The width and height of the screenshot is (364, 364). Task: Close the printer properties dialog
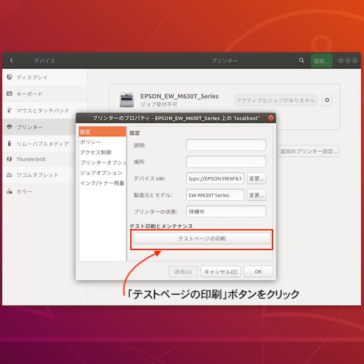[270, 118]
